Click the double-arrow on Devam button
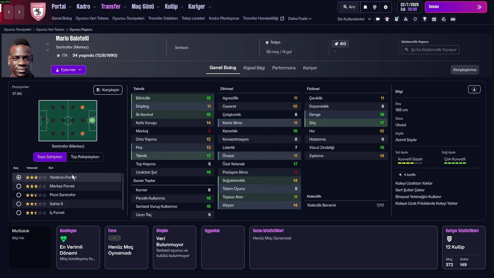The width and height of the screenshot is (494, 278). pyautogui.click(x=479, y=7)
